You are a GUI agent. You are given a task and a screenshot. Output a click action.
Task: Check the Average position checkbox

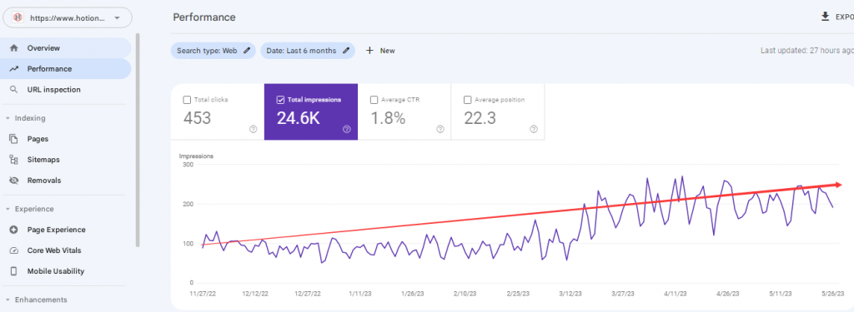tap(467, 100)
